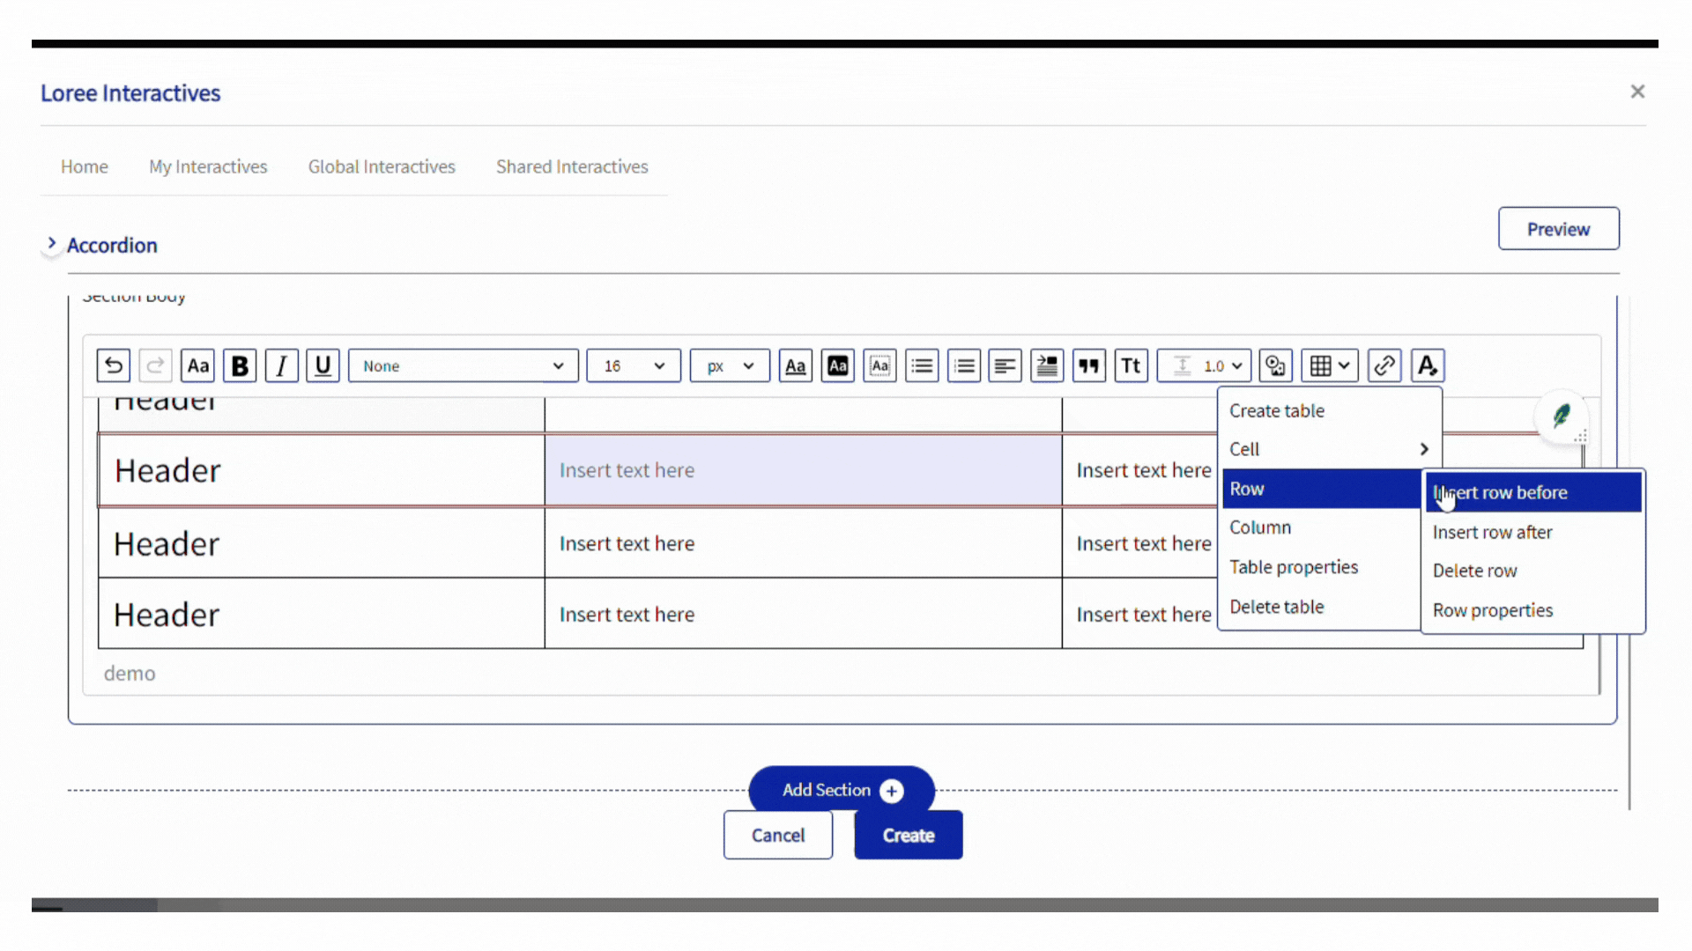This screenshot has width=1692, height=951.
Task: Click the demo caption text
Action: [x=130, y=673]
